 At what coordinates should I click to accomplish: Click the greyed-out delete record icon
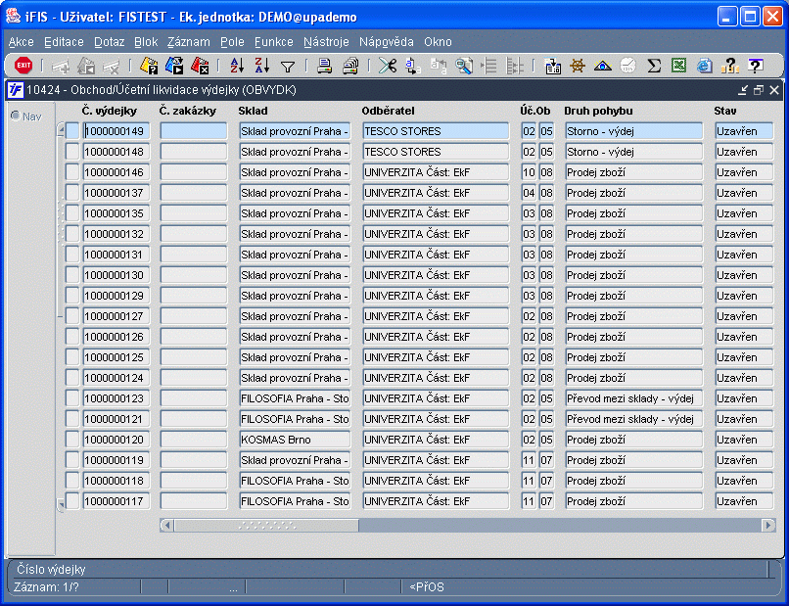(112, 66)
